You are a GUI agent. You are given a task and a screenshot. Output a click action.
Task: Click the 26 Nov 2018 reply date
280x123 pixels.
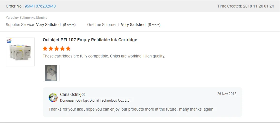pyautogui.click(x=227, y=94)
